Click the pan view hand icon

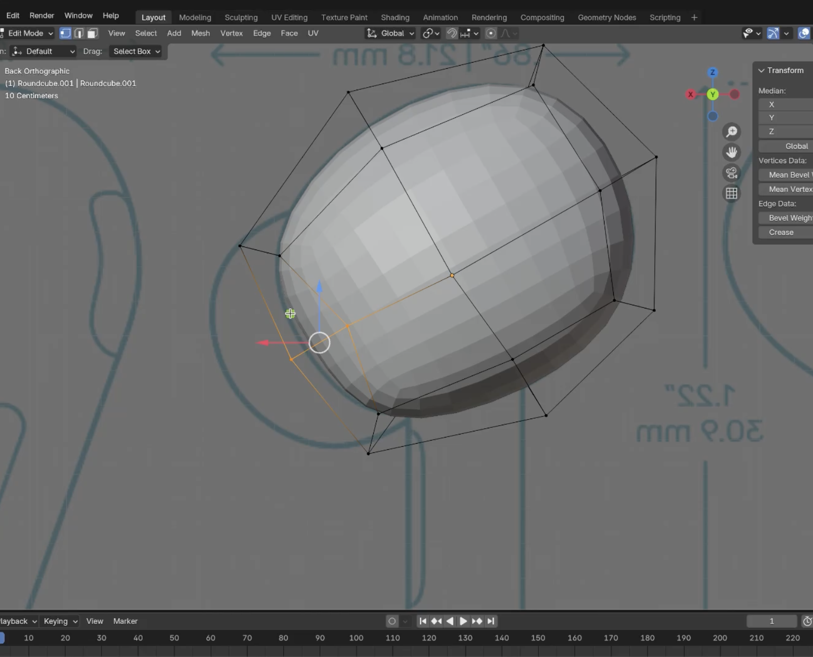coord(732,152)
